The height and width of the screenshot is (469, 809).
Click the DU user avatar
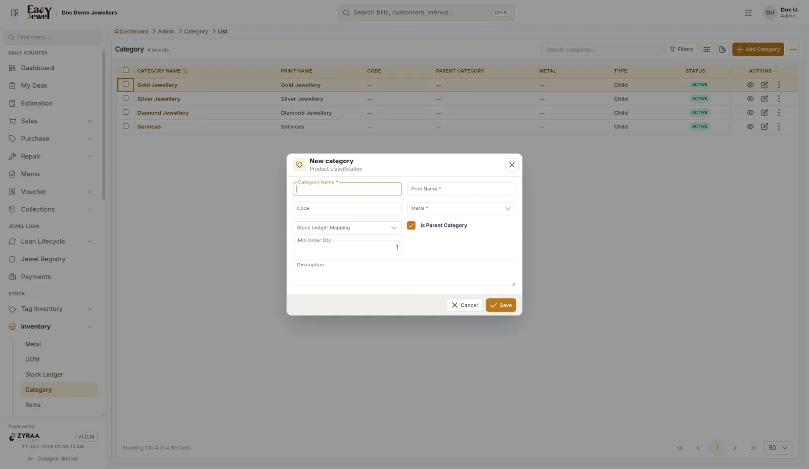pyautogui.click(x=770, y=13)
